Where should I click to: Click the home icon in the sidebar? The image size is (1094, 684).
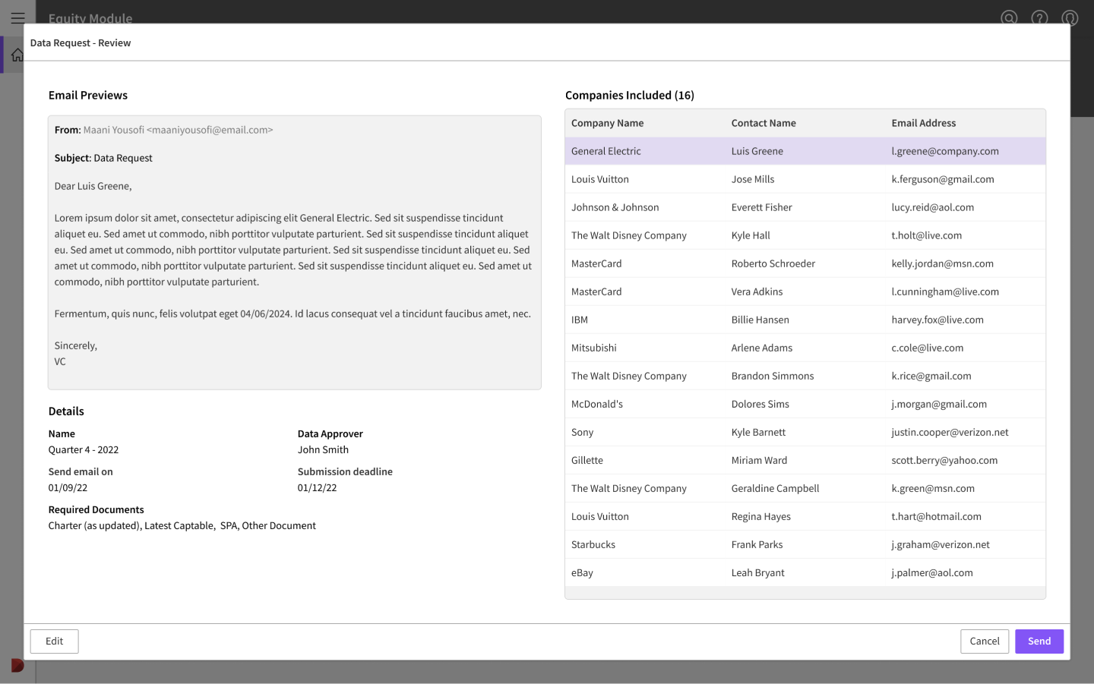[17, 55]
